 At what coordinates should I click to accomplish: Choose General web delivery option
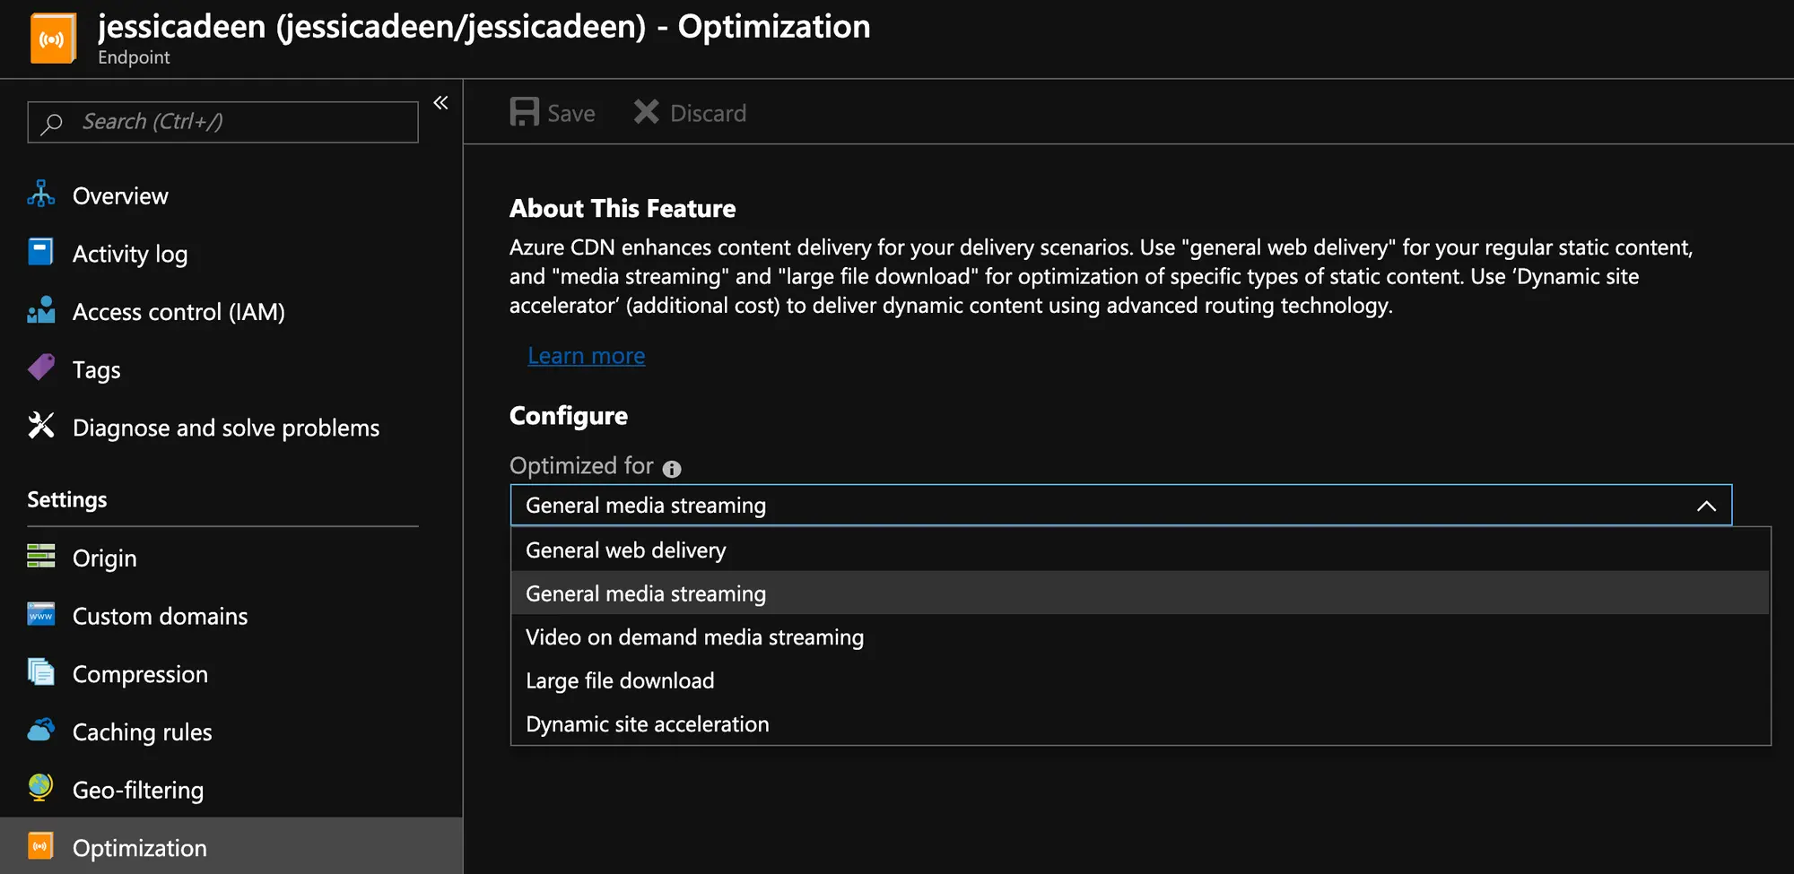point(1141,549)
